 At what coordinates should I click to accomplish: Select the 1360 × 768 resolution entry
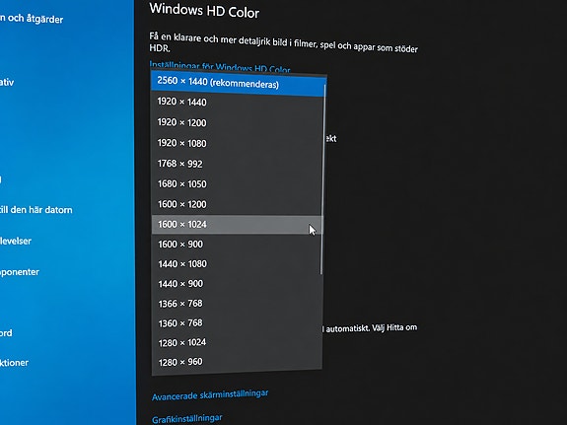click(x=237, y=323)
